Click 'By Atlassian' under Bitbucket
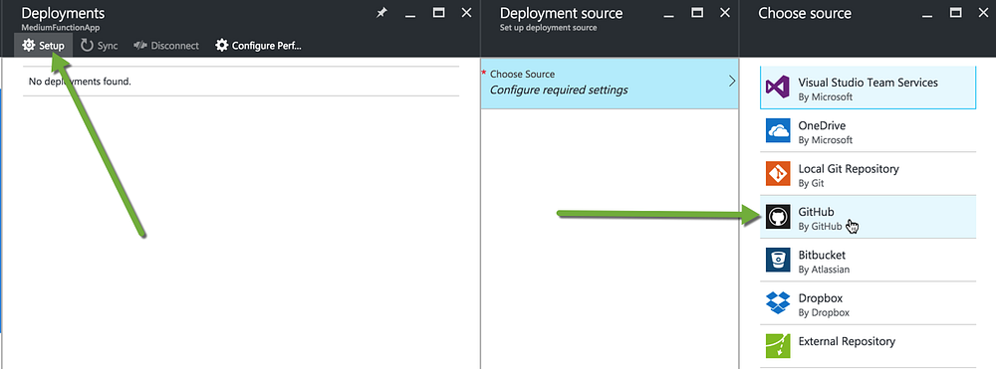Screen dimensions: 996x369 tap(824, 270)
